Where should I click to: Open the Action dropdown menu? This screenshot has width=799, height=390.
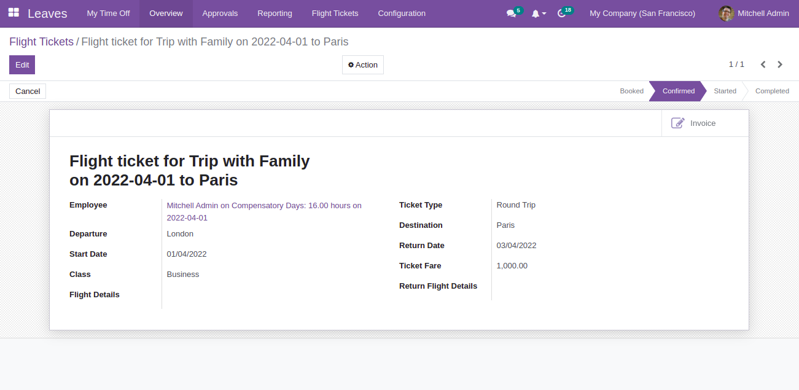362,64
